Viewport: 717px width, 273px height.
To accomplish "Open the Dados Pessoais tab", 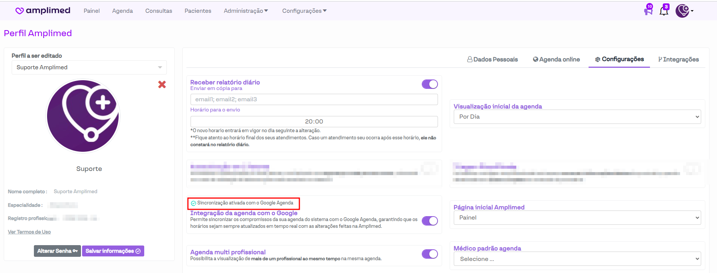I will 492,59.
